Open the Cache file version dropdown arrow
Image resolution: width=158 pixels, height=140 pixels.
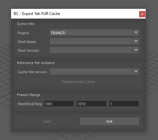[x=136, y=72]
